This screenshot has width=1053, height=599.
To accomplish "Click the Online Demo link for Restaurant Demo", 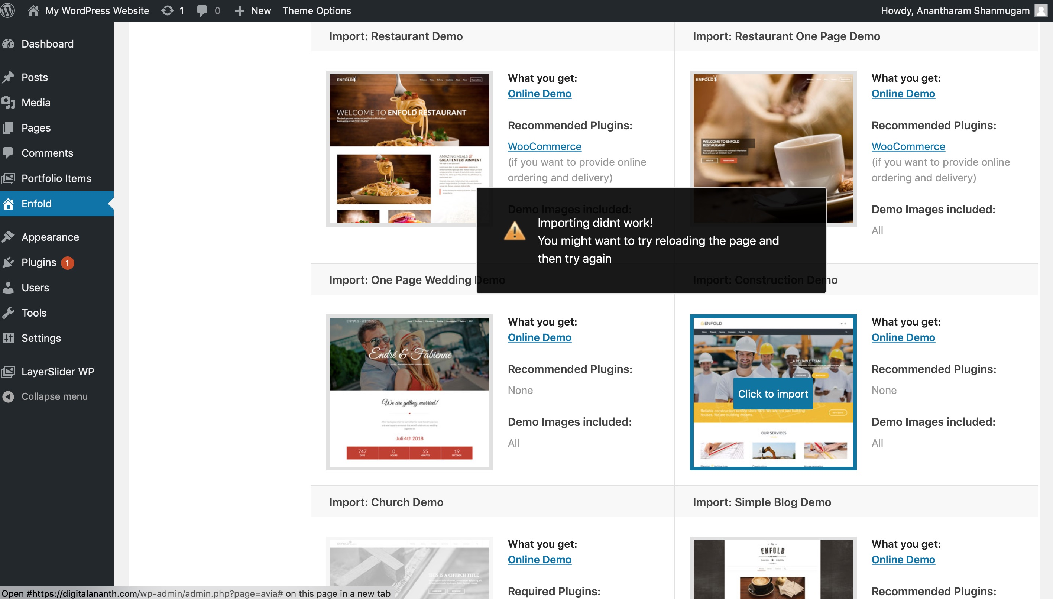I will (x=539, y=93).
